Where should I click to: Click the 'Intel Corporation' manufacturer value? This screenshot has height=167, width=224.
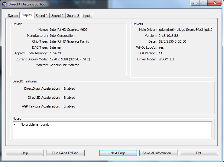coord(62,36)
